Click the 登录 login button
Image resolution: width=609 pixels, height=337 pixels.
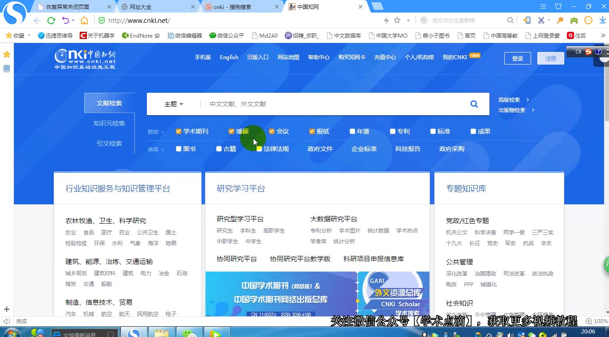click(518, 58)
